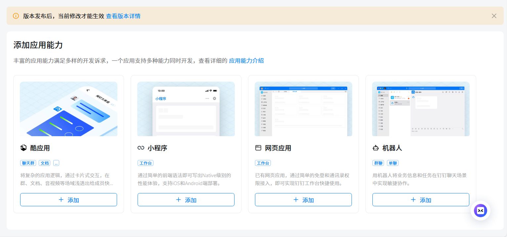Viewport: 507px width, 237px height.
Task: Click the 酷应用 cube icon
Action: point(23,148)
